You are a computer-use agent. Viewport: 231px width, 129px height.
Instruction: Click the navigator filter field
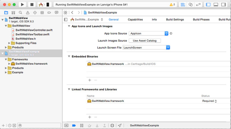[x=39, y=126]
